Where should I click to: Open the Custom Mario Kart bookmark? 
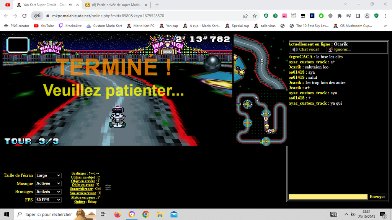point(104,26)
